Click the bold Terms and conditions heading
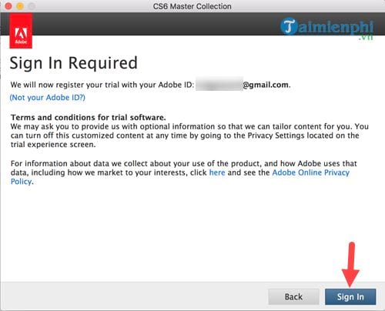This screenshot has width=385, height=311. [89, 118]
